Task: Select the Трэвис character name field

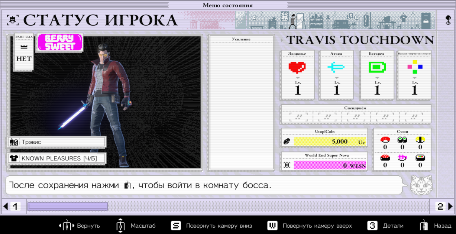Action: coord(56,142)
